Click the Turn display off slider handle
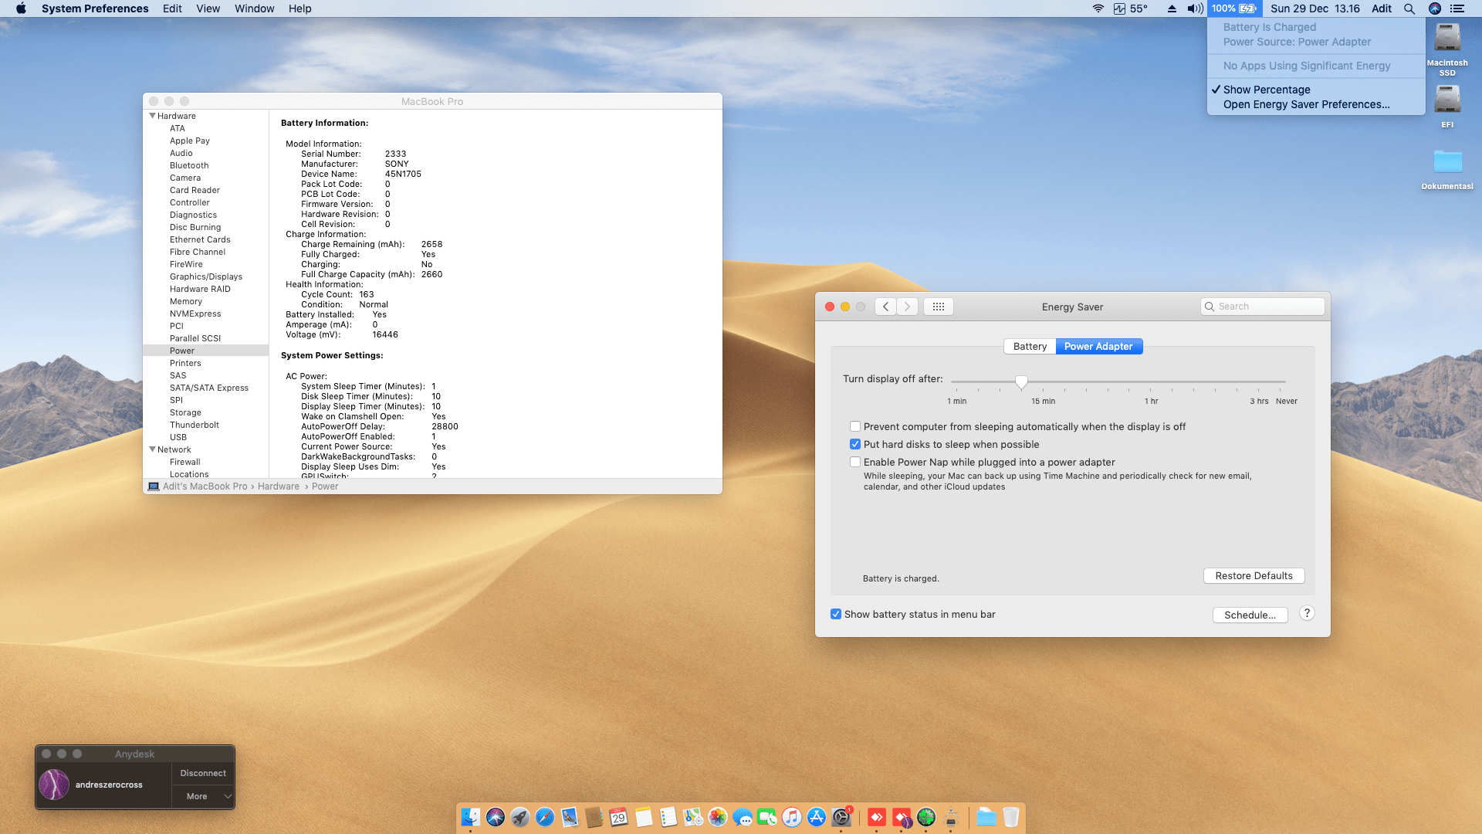The height and width of the screenshot is (834, 1482). pos(1021,381)
